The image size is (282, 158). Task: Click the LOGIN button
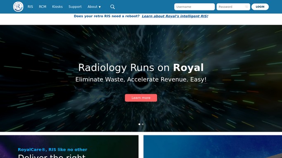(x=260, y=7)
